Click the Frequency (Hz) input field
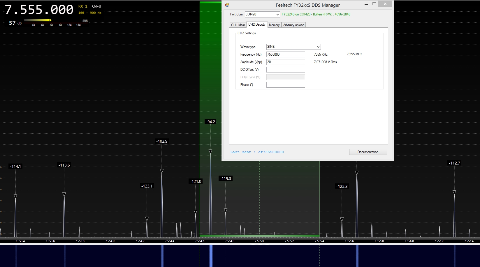Viewport: 480px width, 267px height. [x=286, y=54]
